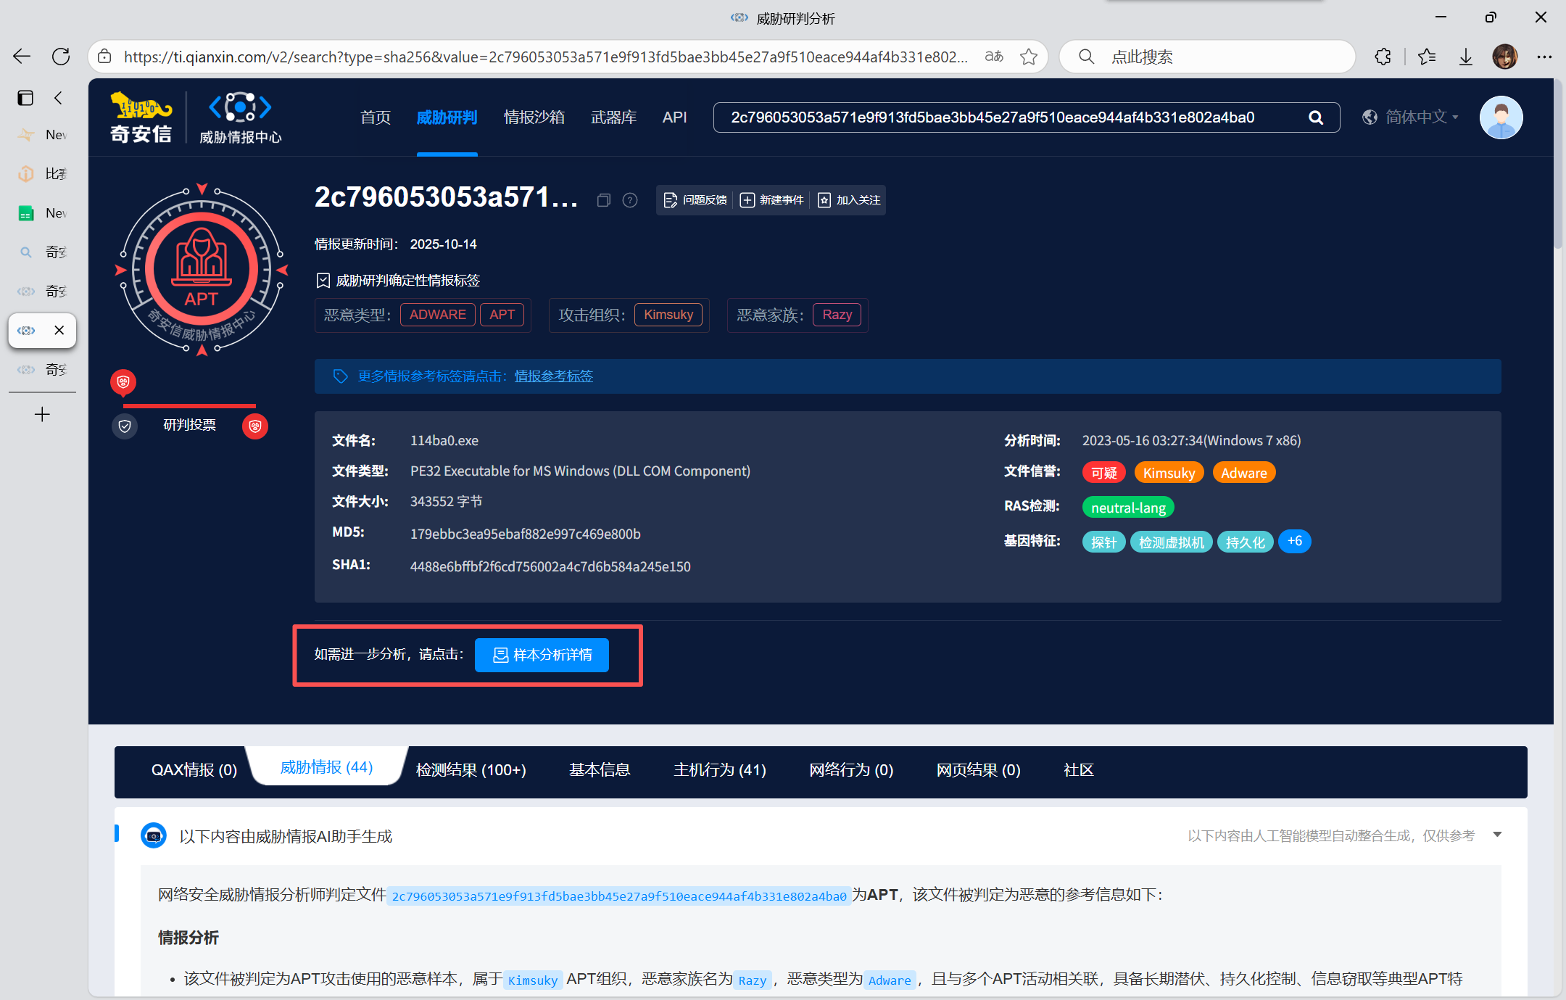The height and width of the screenshot is (1000, 1566).
Task: Click the Razy malware family tag
Action: tap(837, 315)
